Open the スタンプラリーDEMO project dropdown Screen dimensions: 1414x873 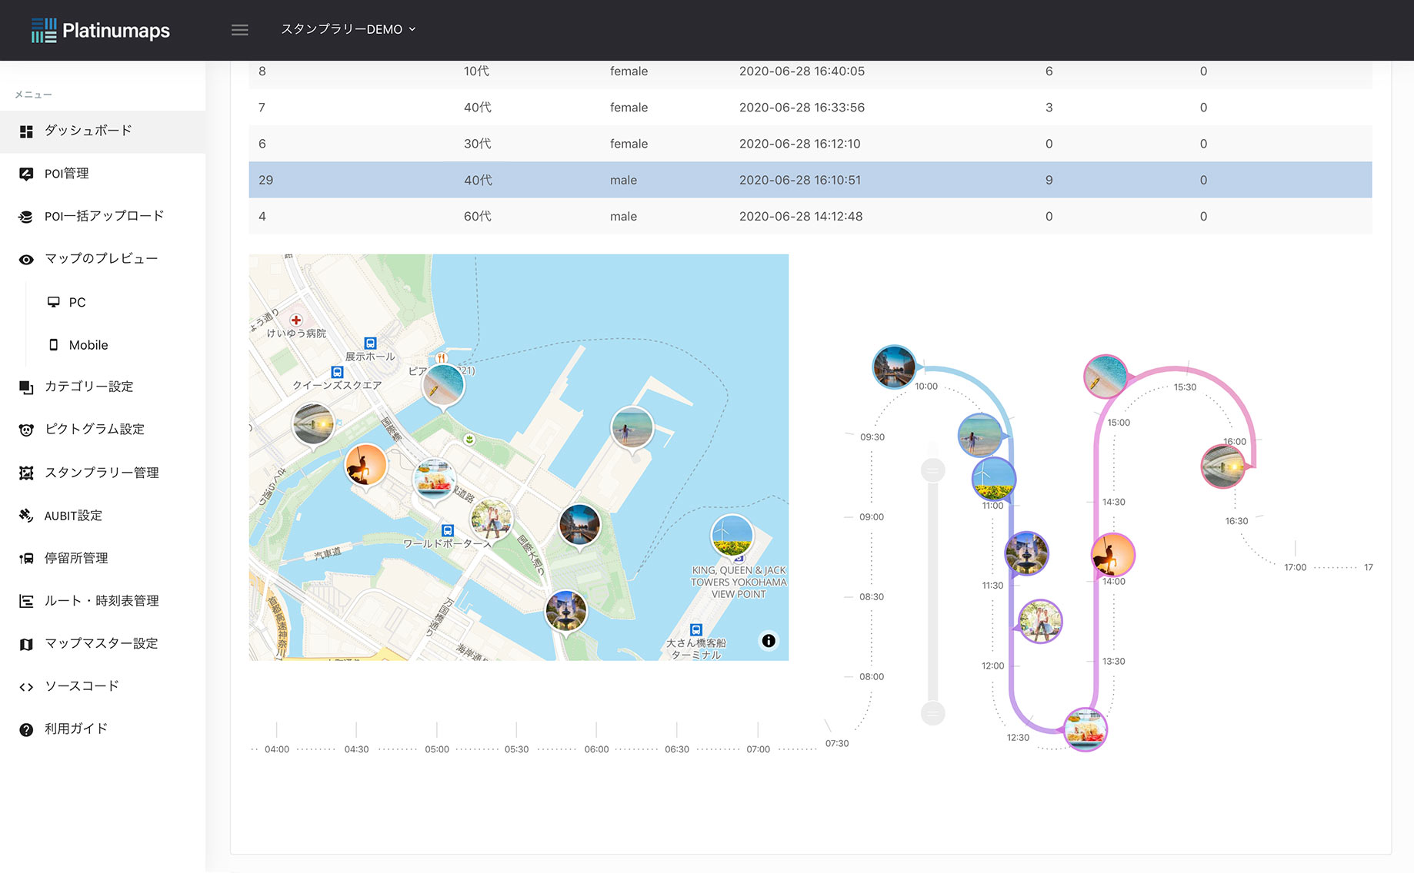click(x=348, y=29)
